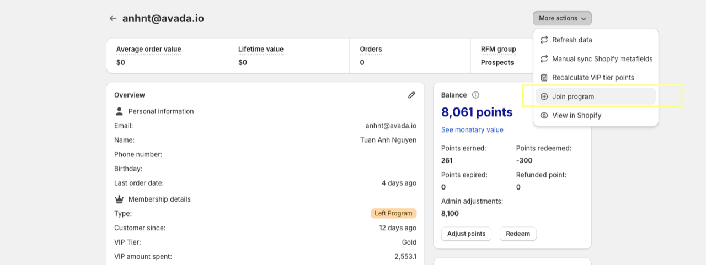Click the RFM group label
Screen dimensions: 706x265
[499, 49]
